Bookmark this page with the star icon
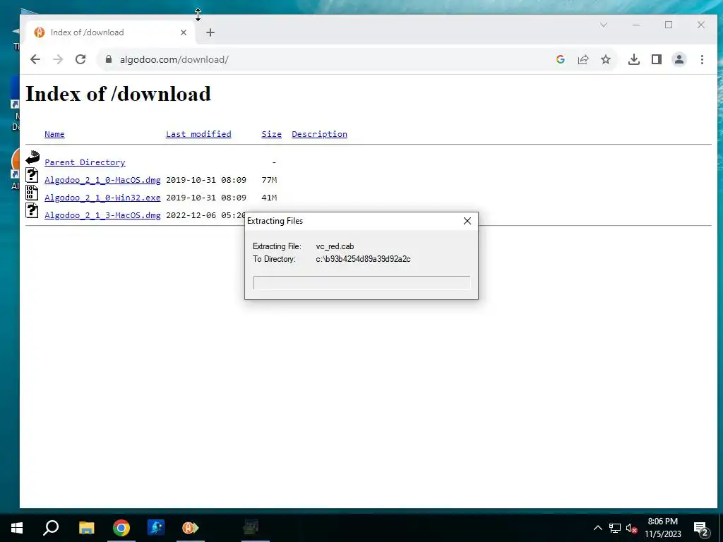 [x=606, y=59]
